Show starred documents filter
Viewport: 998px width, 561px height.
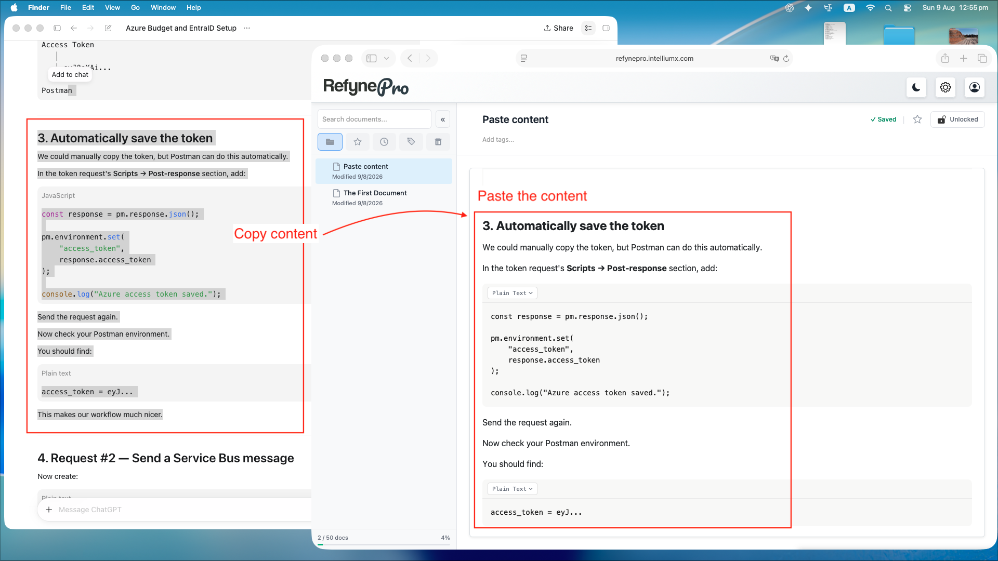pos(358,142)
